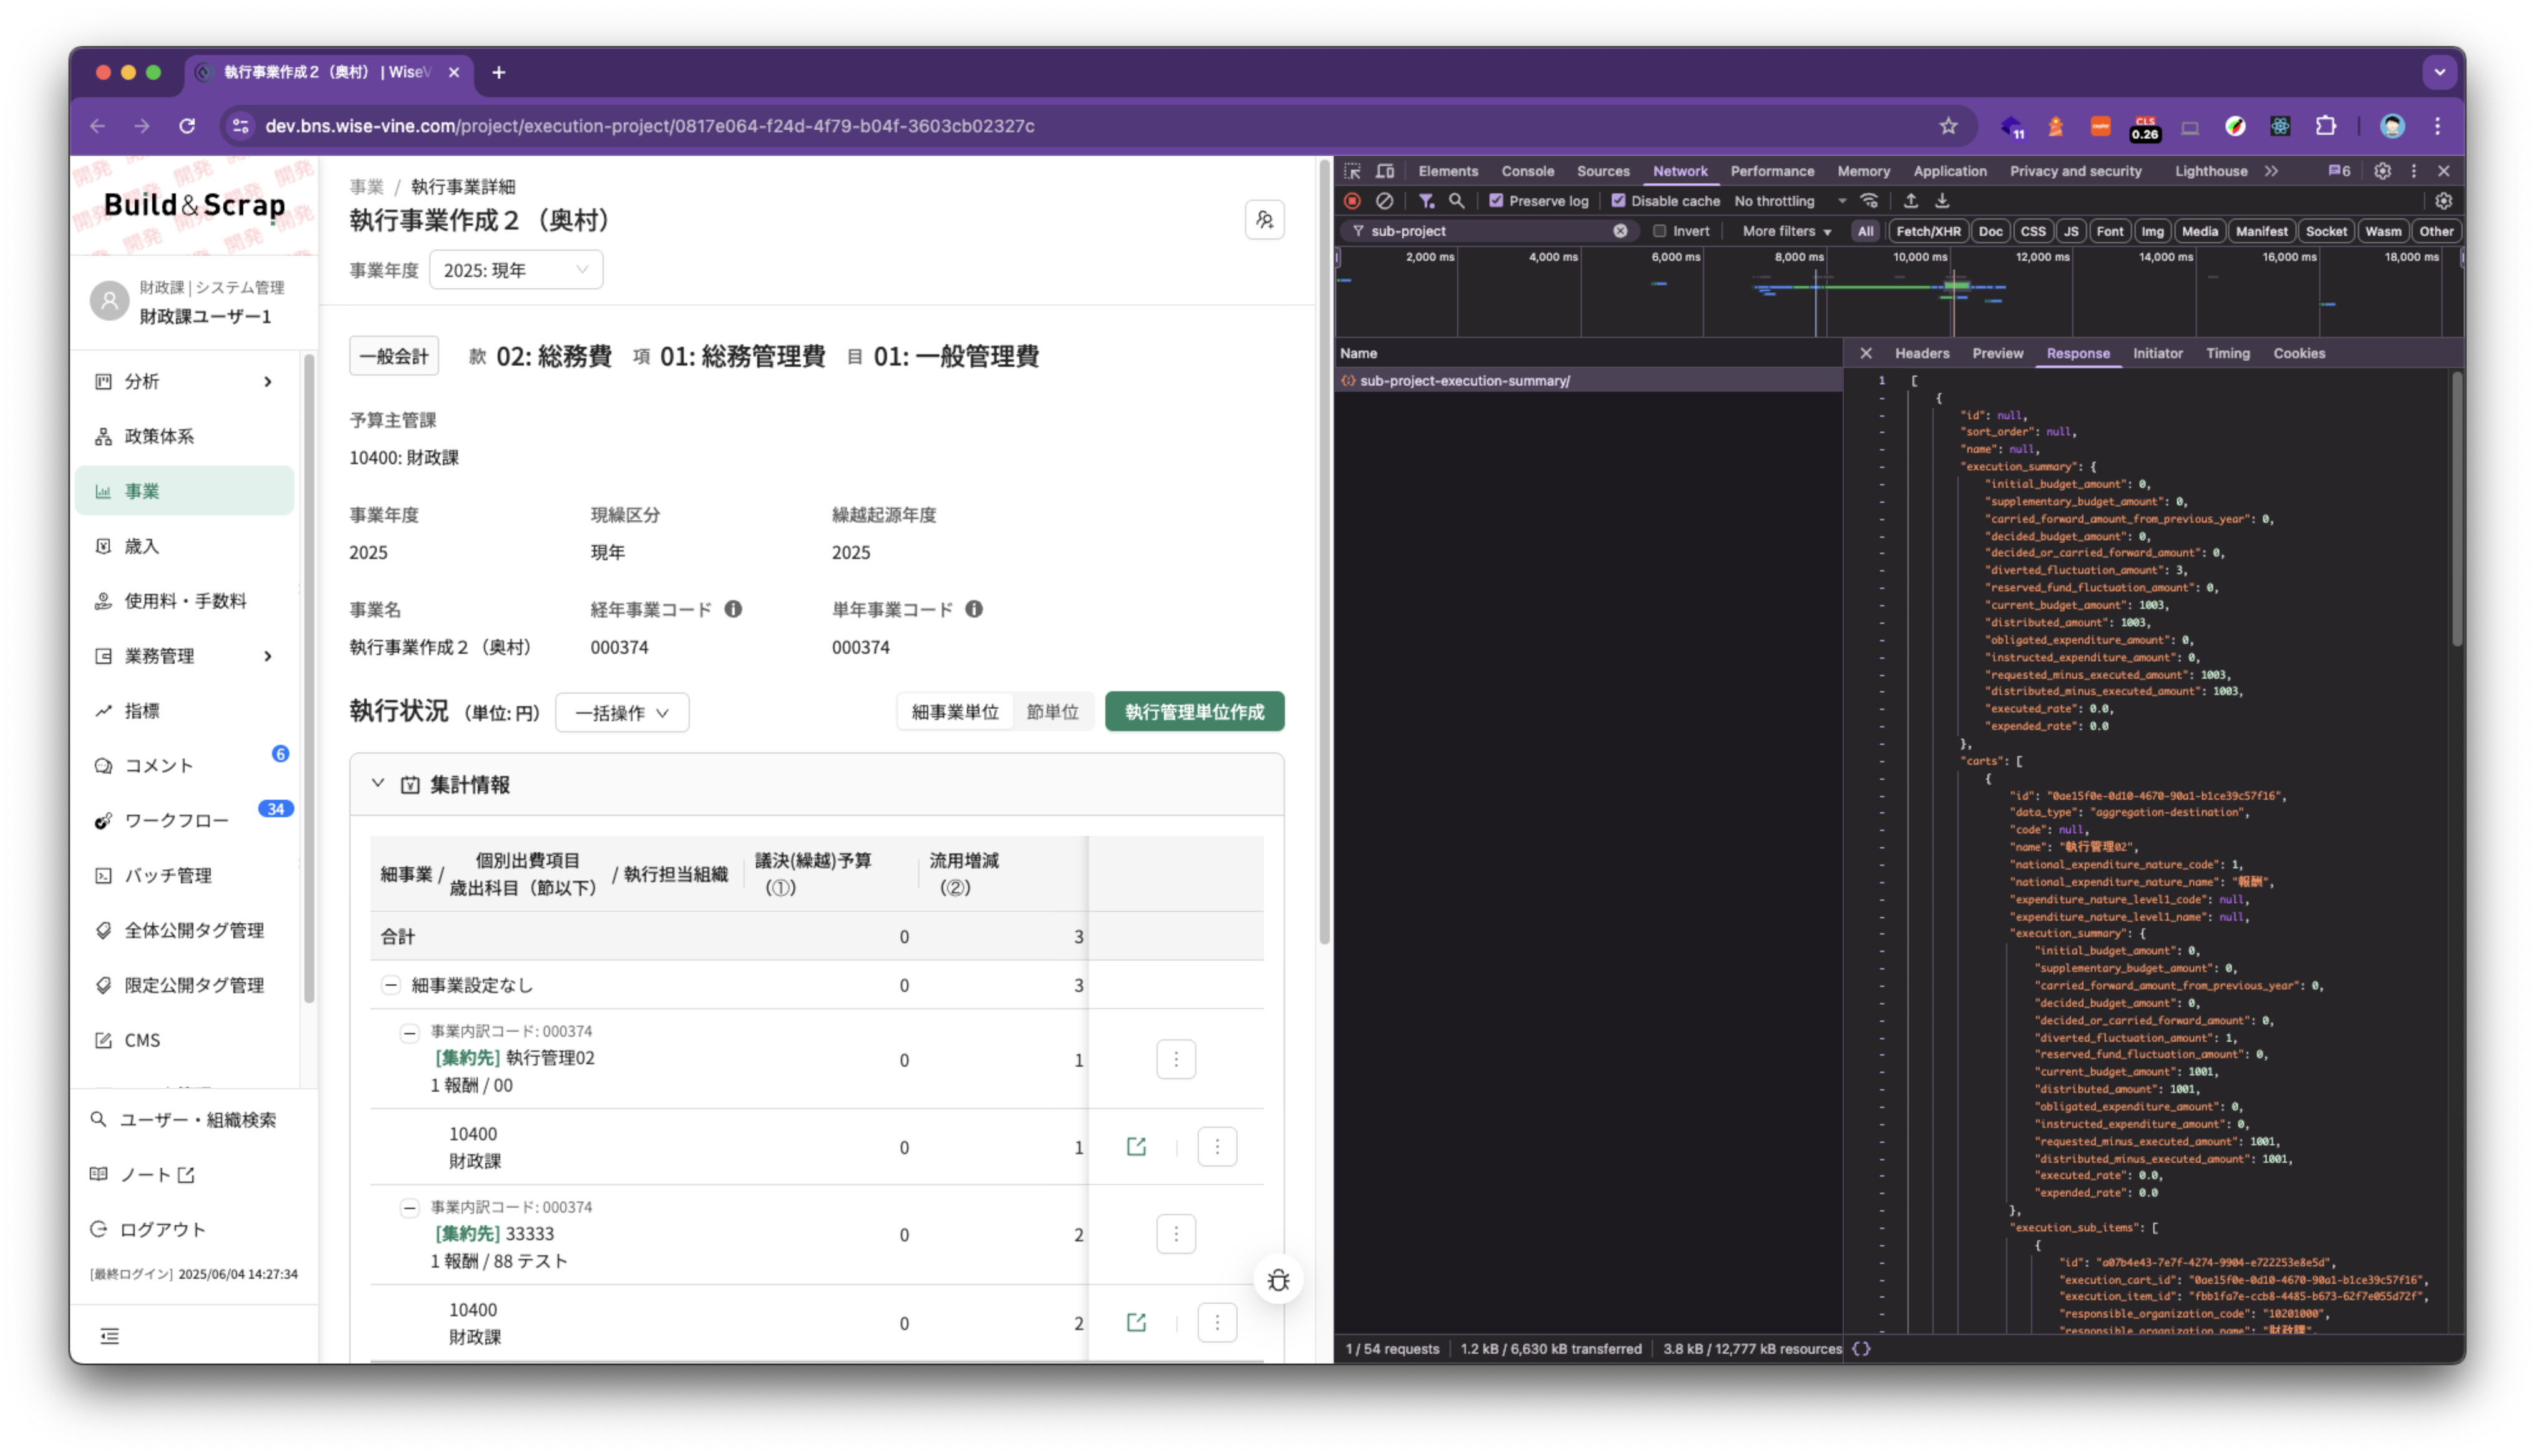Collapse the sidebar with bottom menu icon
2535x1456 pixels.
click(110, 1337)
